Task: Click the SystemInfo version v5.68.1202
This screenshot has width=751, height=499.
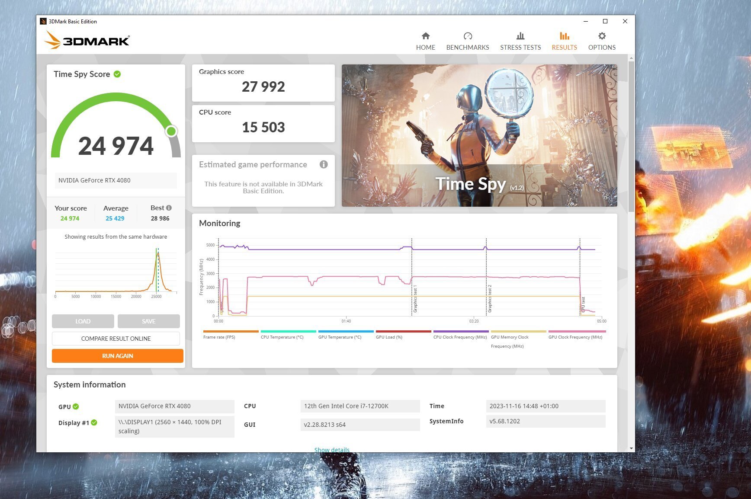Action: (546, 421)
